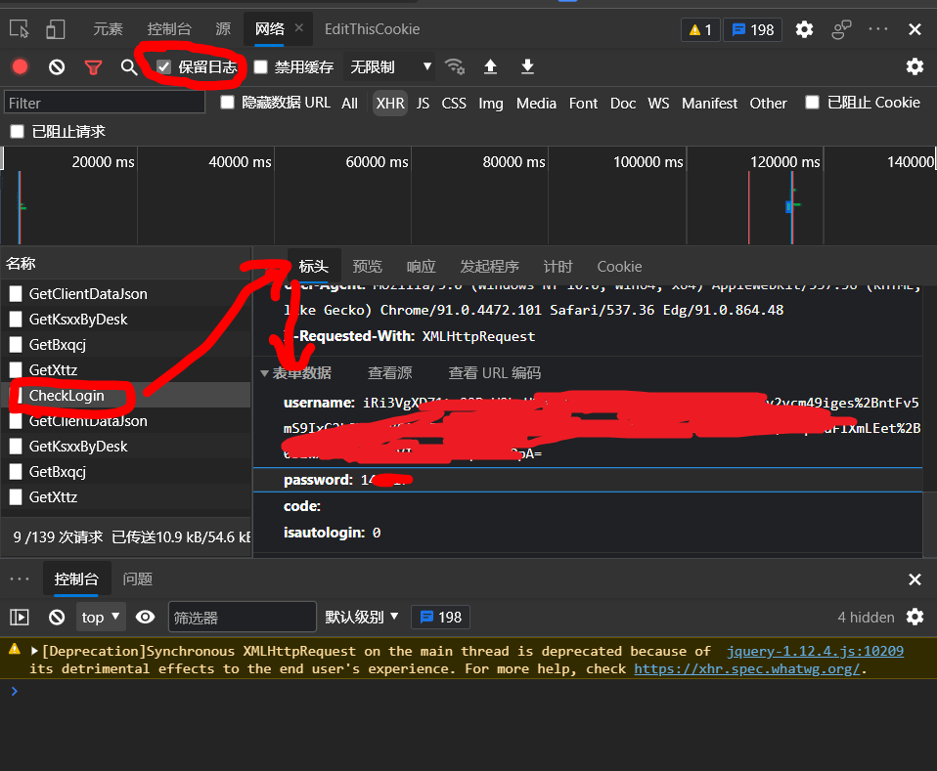This screenshot has height=771, width=937.
Task: Check the 已阻止请求 checkbox
Action: (17, 131)
